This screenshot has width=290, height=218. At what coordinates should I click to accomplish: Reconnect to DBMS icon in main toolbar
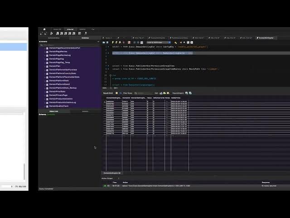[86, 33]
